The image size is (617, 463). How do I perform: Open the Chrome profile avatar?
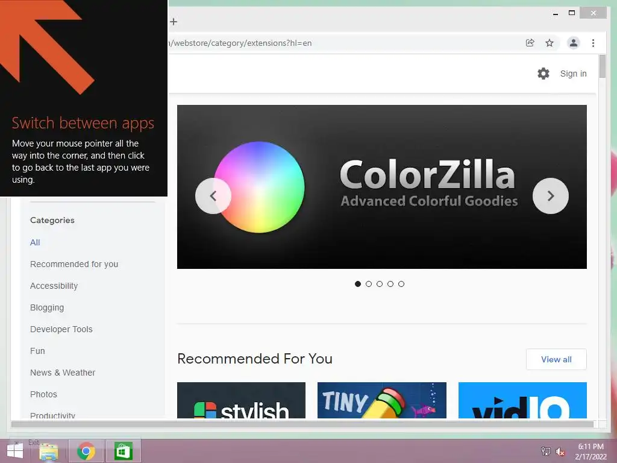tap(574, 43)
